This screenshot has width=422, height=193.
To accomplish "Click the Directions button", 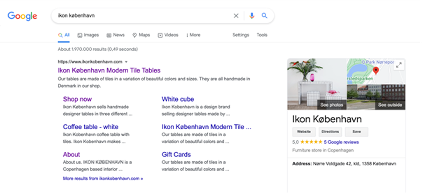I will point(330,132).
